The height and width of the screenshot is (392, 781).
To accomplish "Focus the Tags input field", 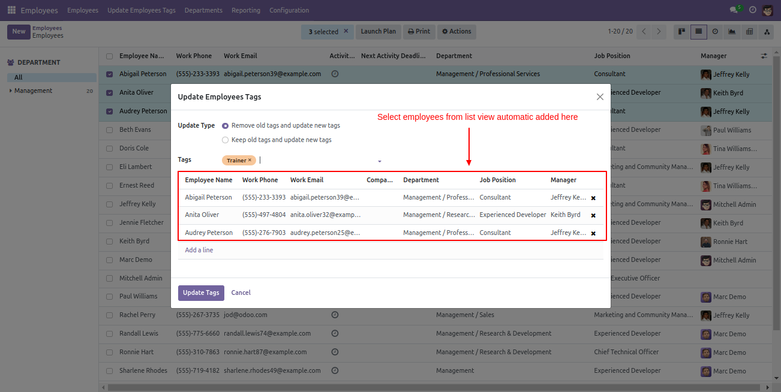I will [318, 160].
